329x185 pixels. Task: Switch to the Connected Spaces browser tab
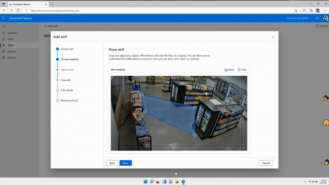point(27,4)
